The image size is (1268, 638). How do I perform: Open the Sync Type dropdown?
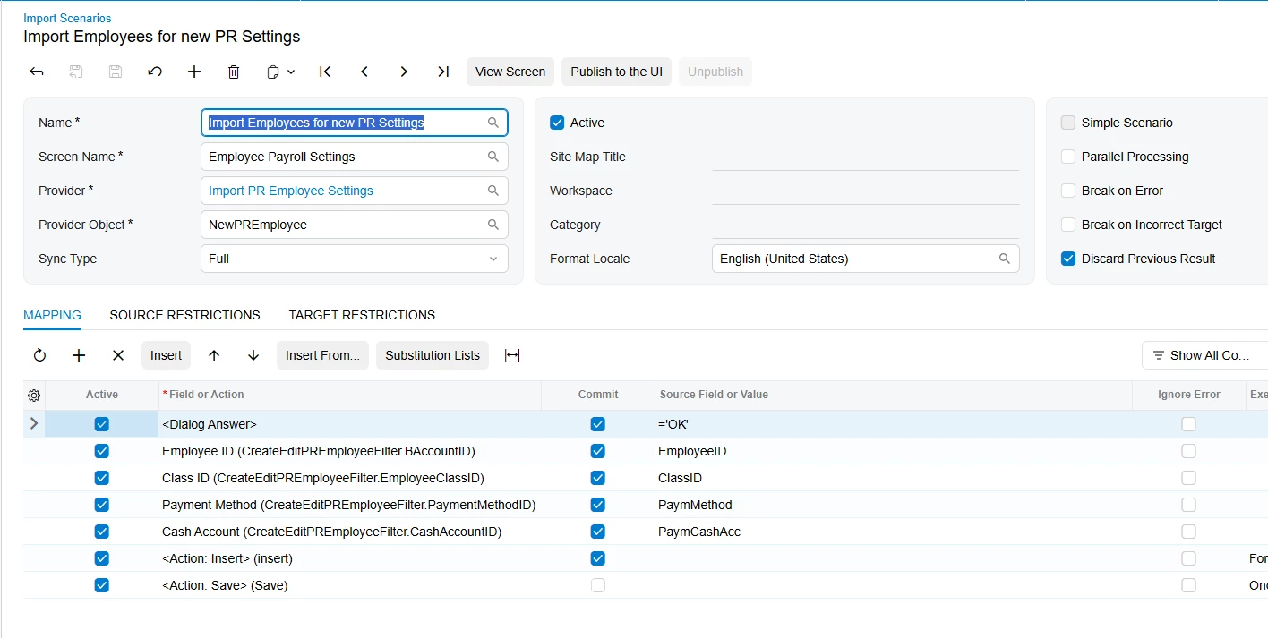355,259
